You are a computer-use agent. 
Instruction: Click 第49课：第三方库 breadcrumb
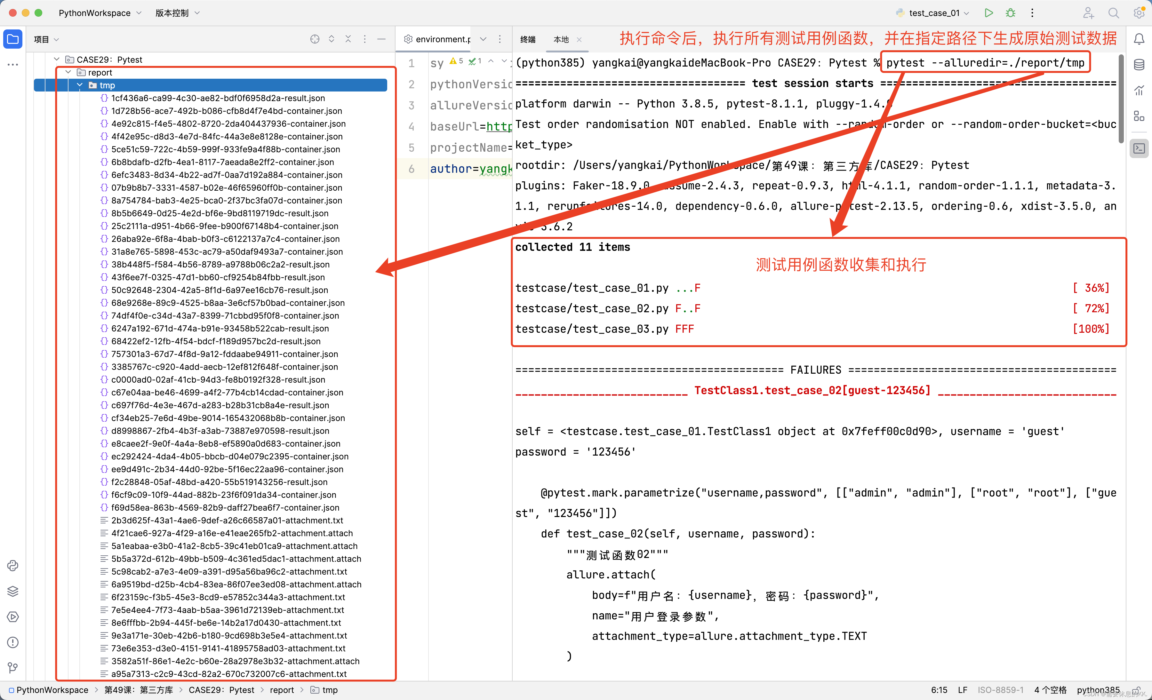click(139, 690)
